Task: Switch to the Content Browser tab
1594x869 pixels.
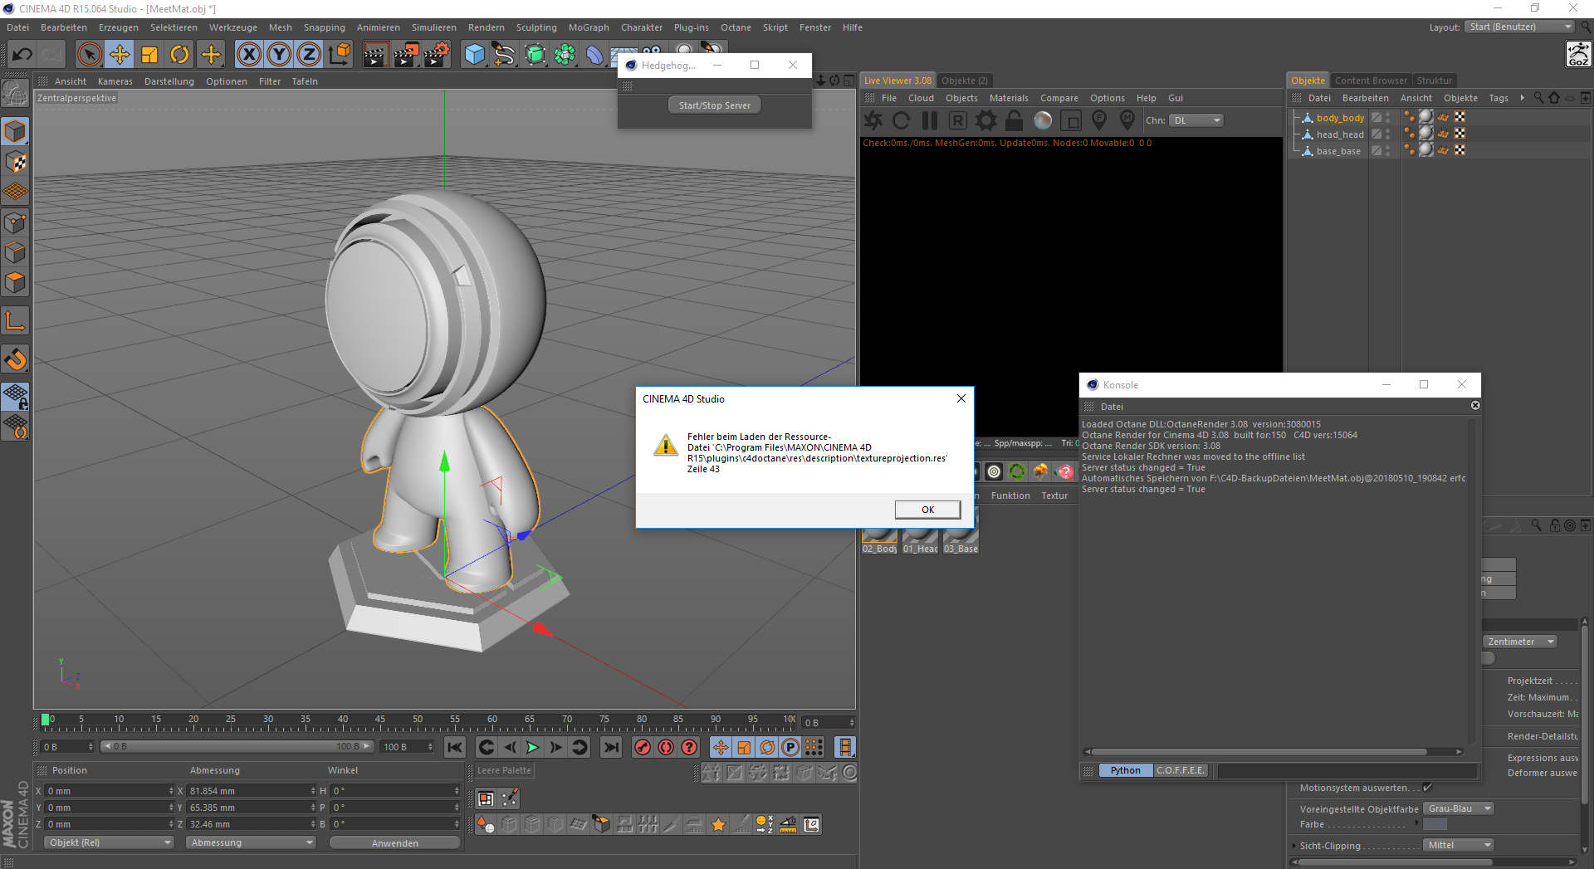Action: 1371,81
